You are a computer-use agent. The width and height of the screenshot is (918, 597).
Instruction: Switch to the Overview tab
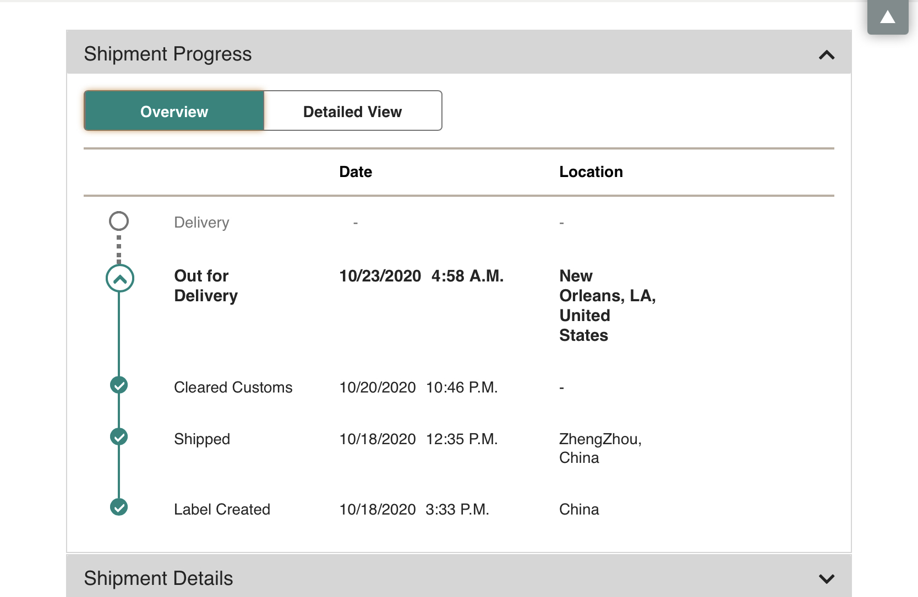tap(174, 111)
